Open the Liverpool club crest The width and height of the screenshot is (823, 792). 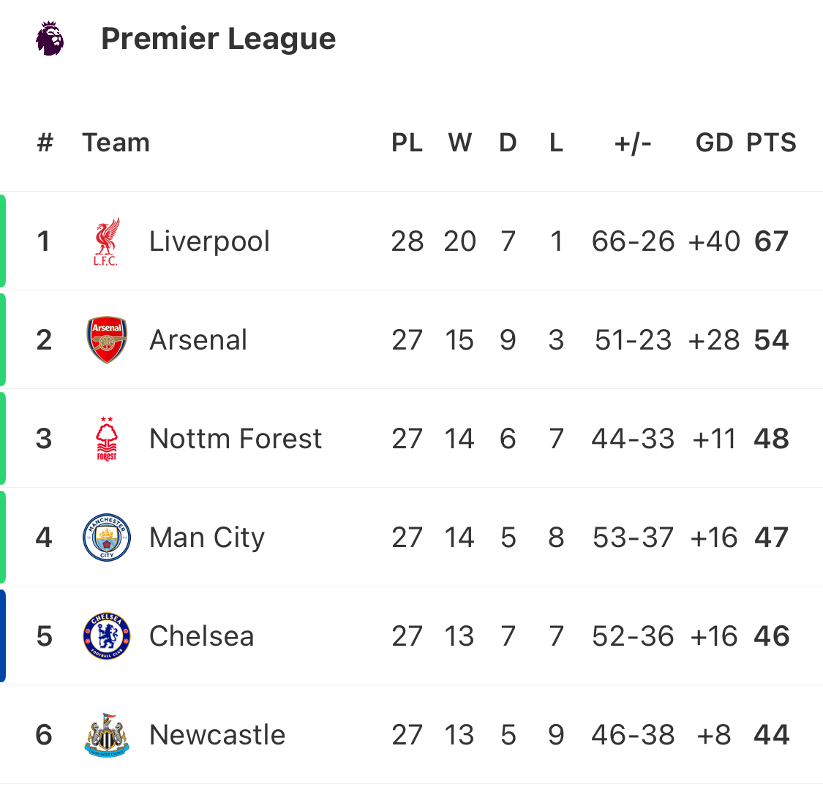[x=107, y=241]
